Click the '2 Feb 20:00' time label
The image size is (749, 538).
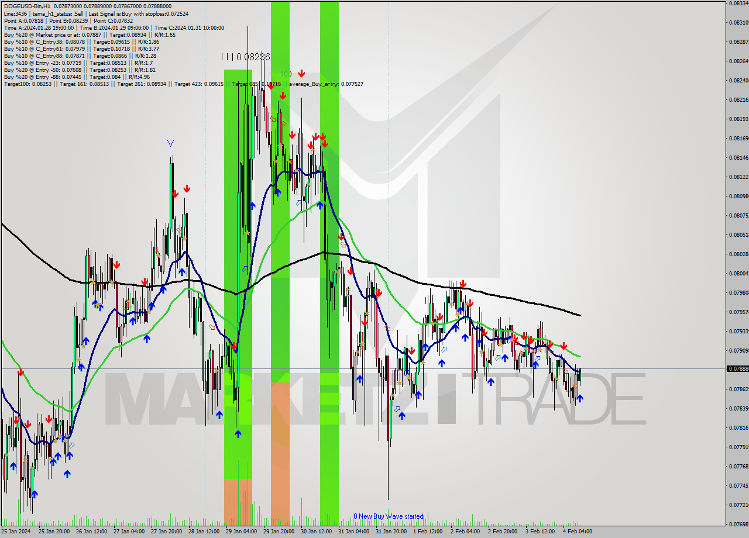coord(503,532)
